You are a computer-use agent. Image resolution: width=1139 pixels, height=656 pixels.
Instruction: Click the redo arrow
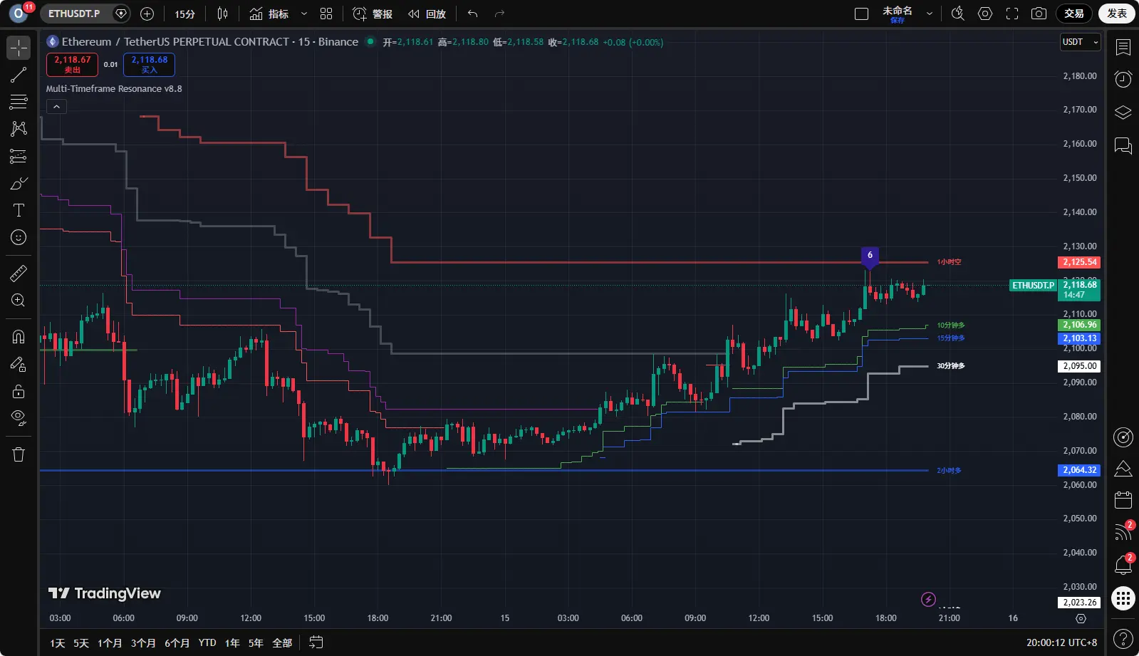coord(499,14)
